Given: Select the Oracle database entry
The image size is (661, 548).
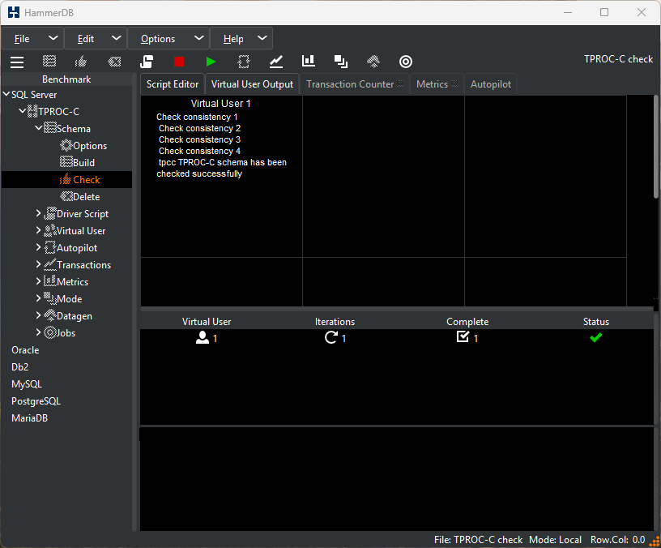Looking at the screenshot, I should click(x=25, y=350).
